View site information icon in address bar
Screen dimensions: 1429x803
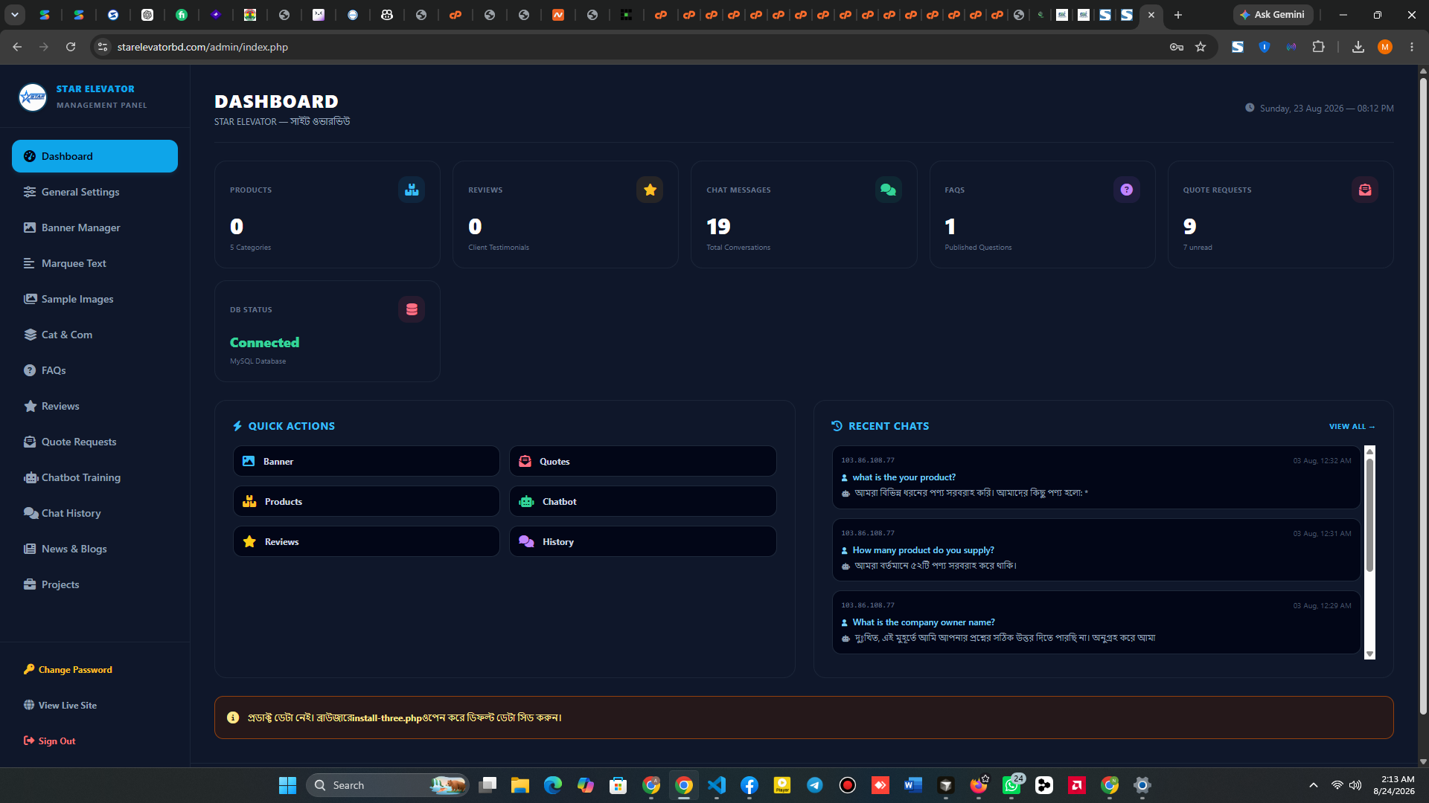pos(103,47)
